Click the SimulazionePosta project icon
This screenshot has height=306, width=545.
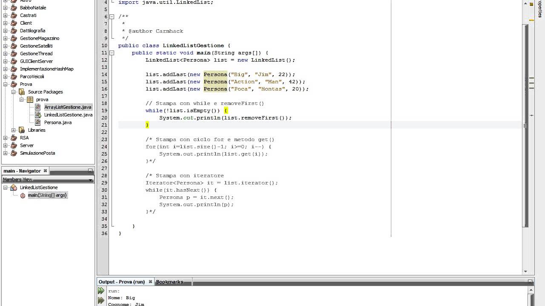click(x=14, y=153)
